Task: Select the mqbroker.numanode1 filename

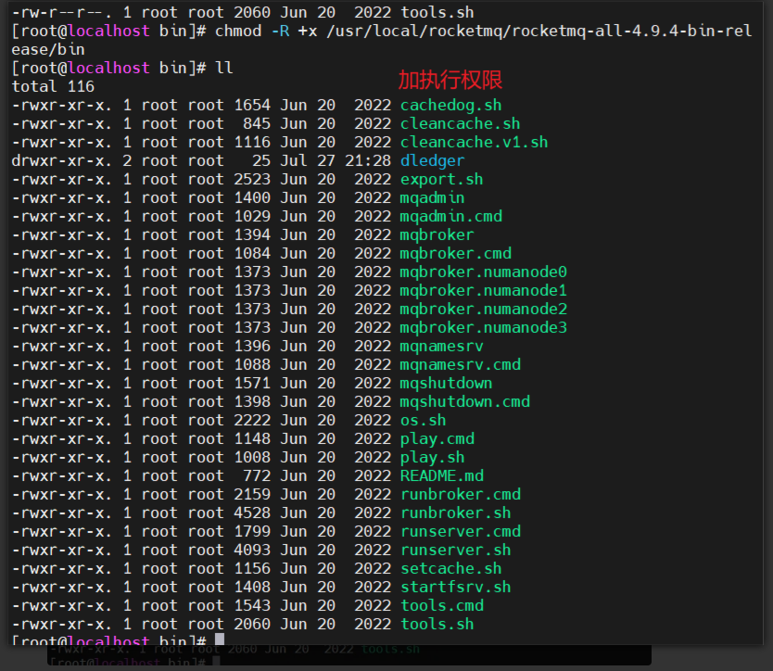Action: pyautogui.click(x=483, y=290)
